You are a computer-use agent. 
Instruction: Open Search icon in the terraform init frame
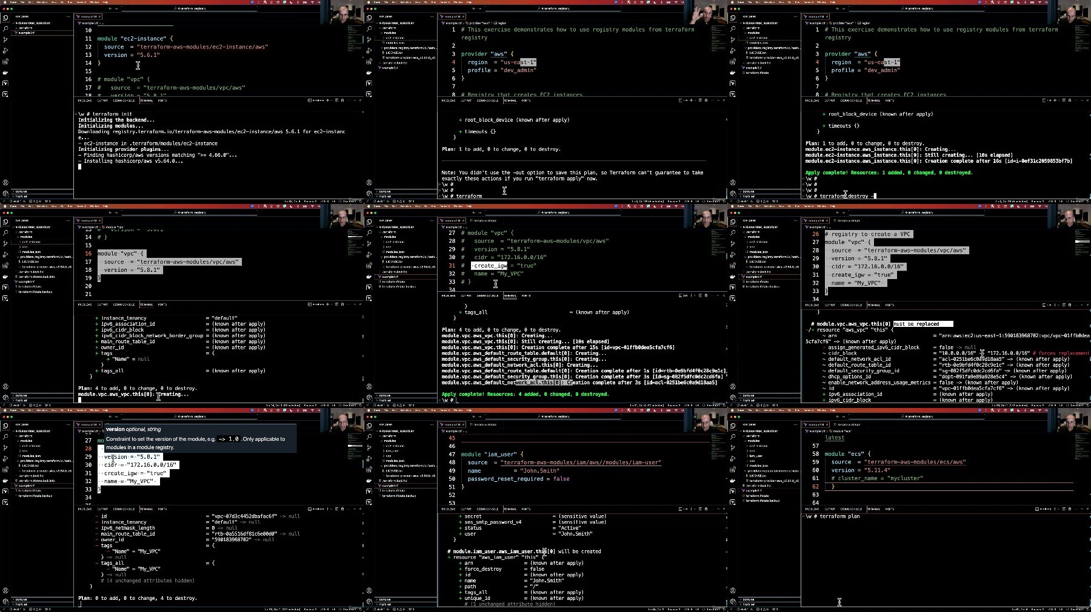pos(5,28)
